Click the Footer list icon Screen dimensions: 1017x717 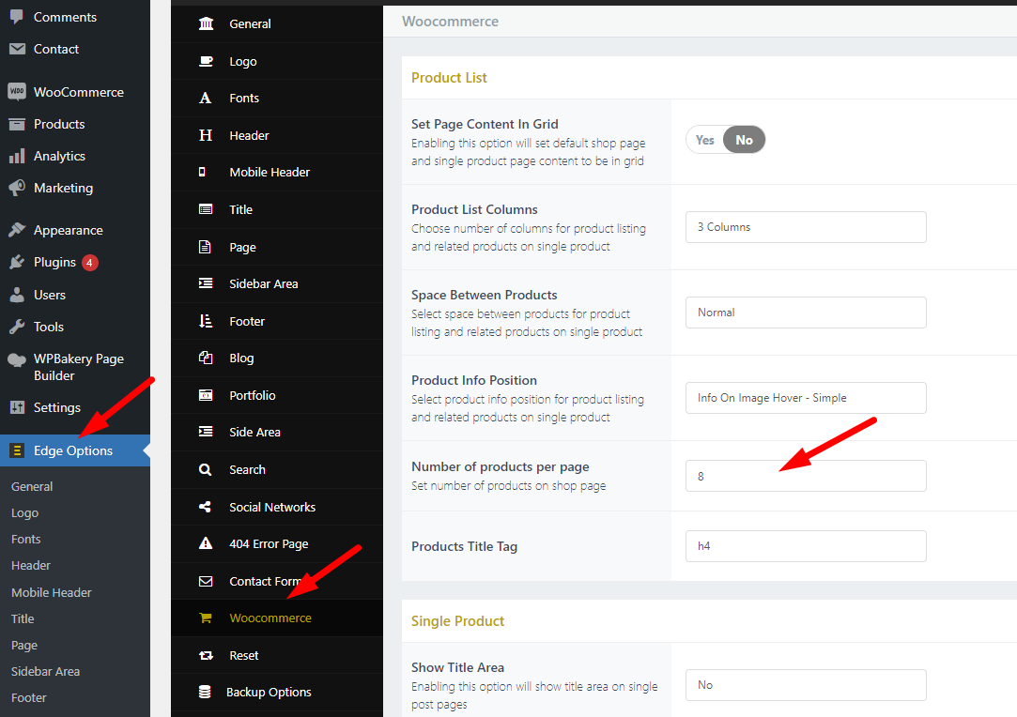206,321
